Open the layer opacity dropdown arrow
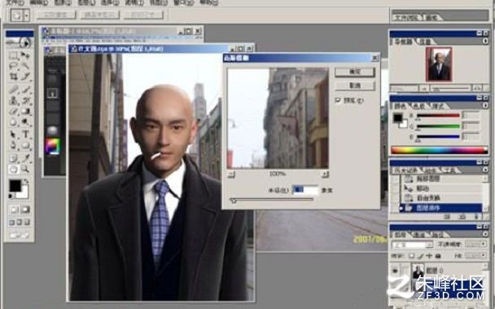Screen dimensions: 495x309 point(484,244)
